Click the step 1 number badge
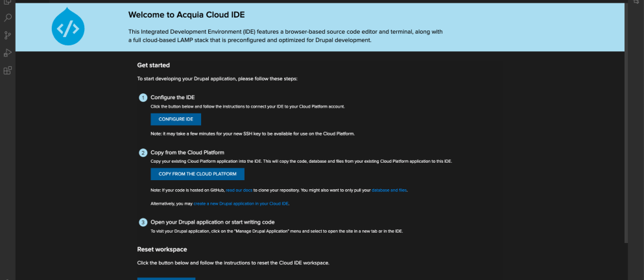The height and width of the screenshot is (280, 644). click(x=143, y=97)
